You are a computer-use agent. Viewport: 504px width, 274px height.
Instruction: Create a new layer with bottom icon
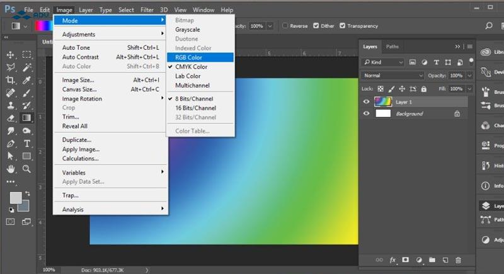pos(445,260)
